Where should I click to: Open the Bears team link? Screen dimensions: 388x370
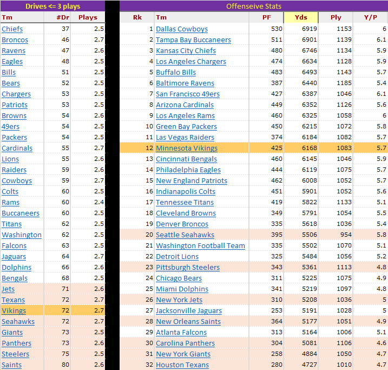pos(11,83)
